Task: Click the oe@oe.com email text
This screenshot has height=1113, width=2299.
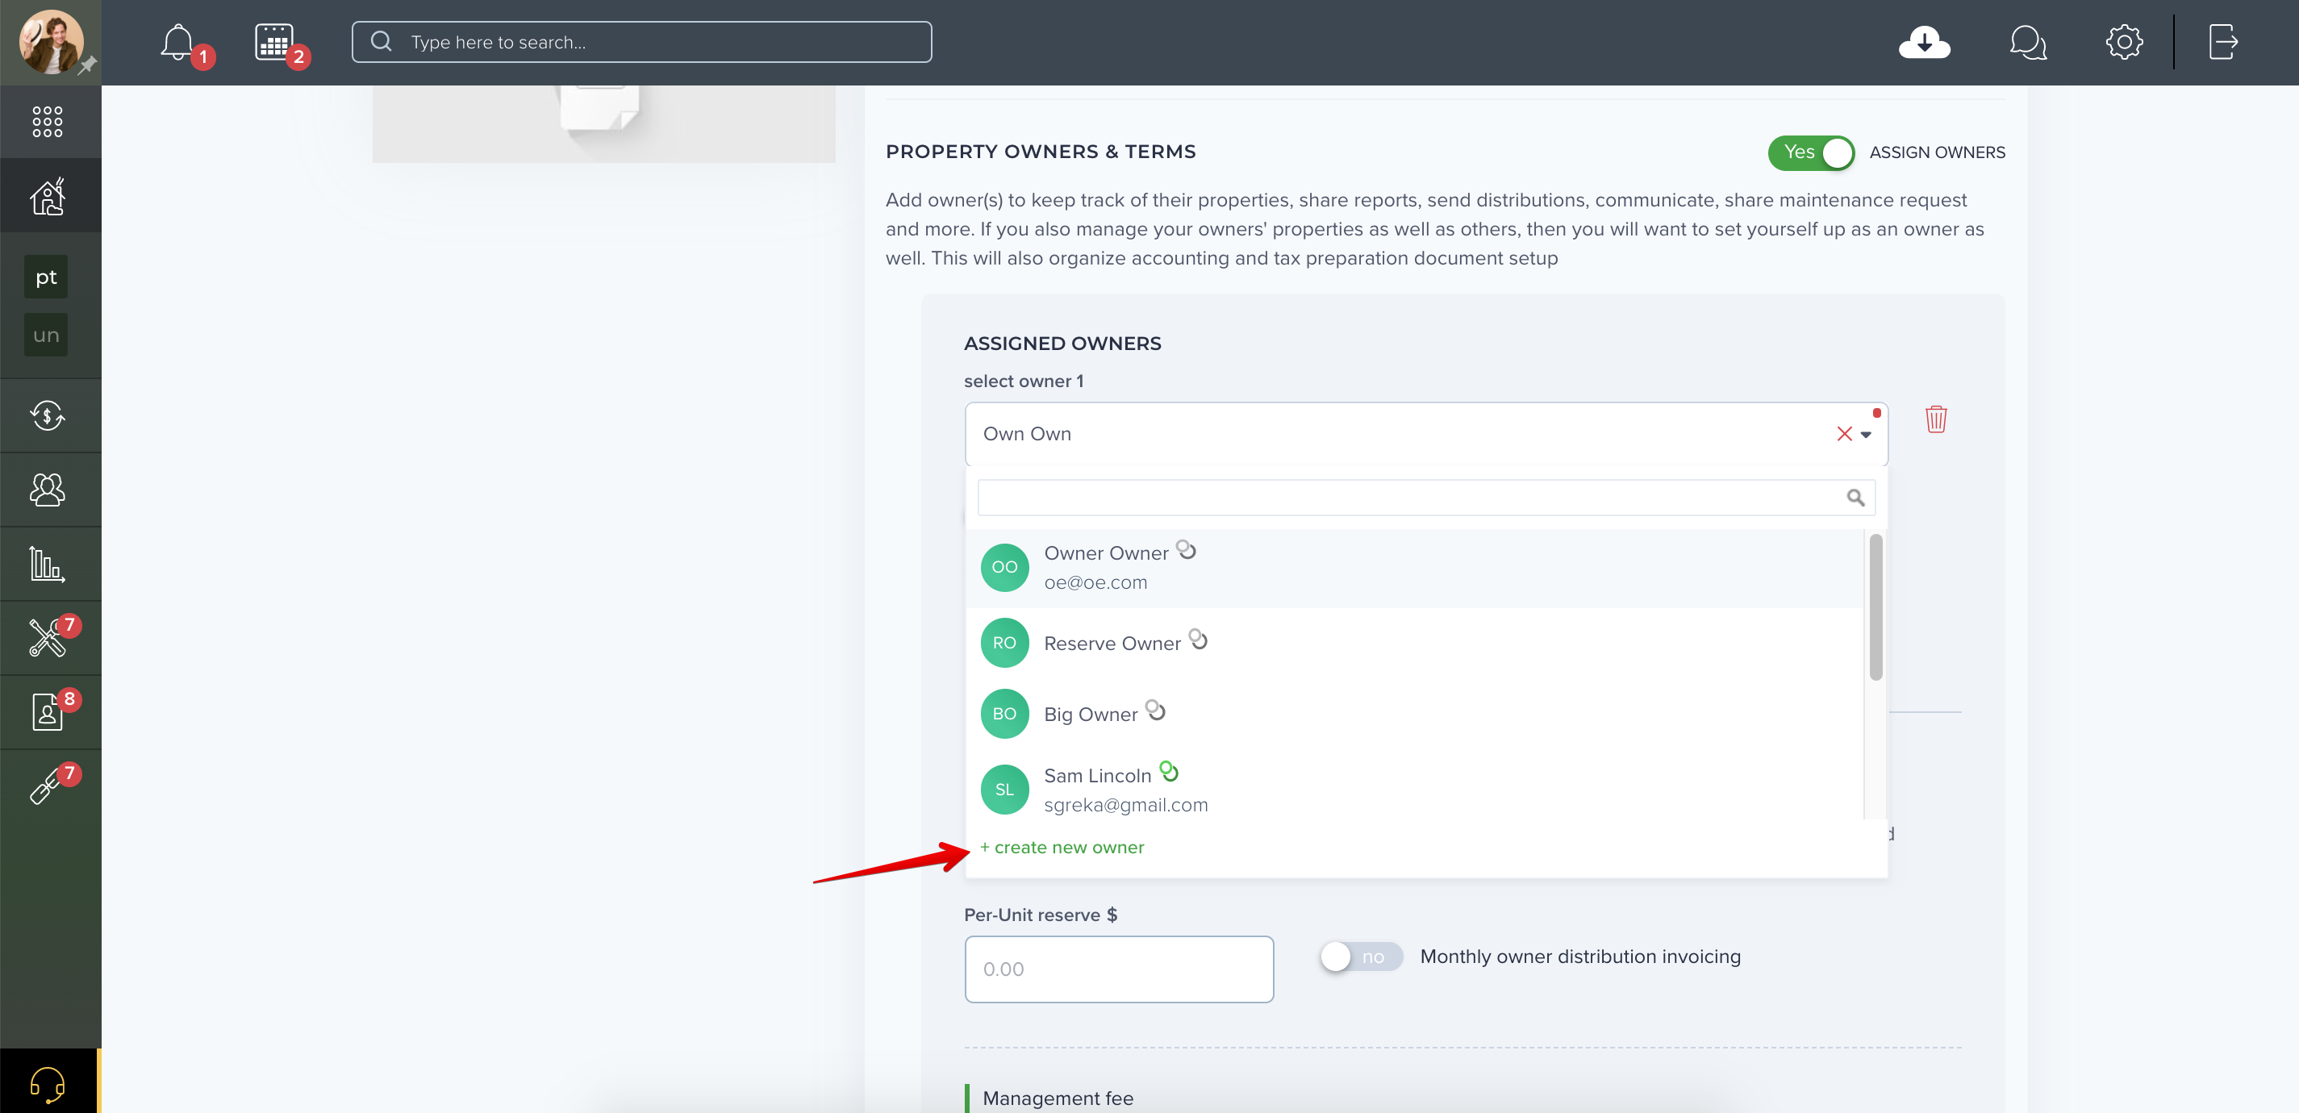Action: (1095, 582)
